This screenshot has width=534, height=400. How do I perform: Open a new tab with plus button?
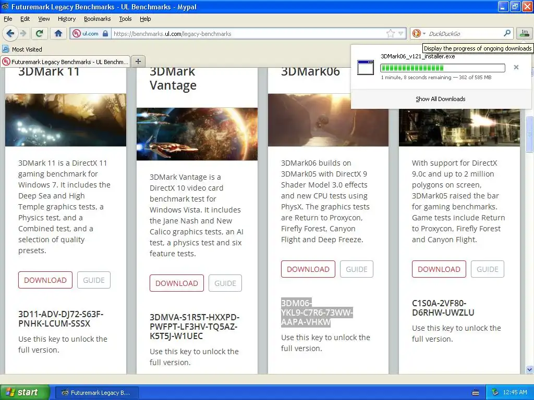[138, 61]
